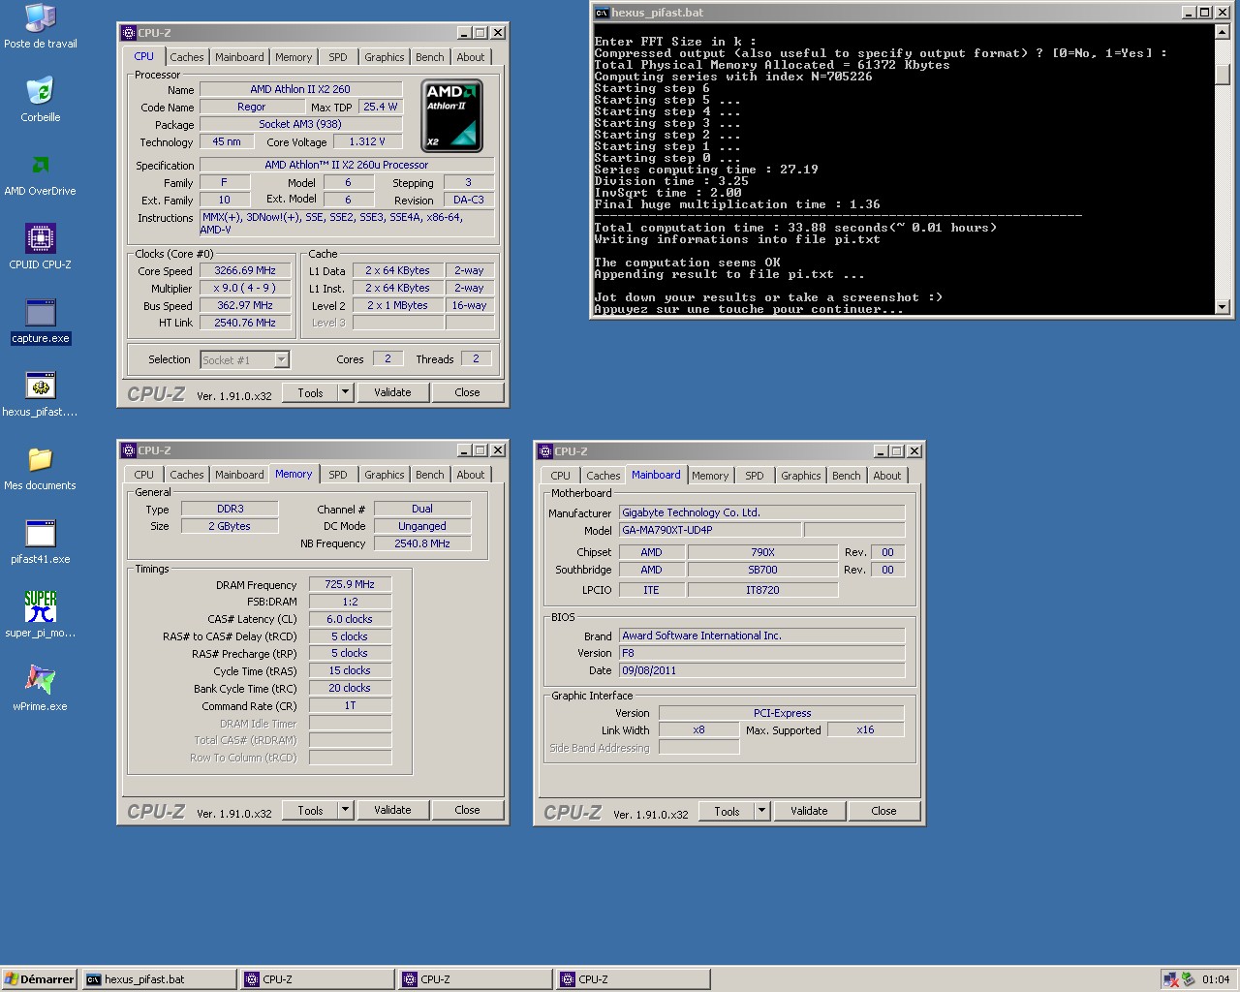Activate third CPU-Z taskbar button
Screen dimensions: 1240x992
click(634, 979)
